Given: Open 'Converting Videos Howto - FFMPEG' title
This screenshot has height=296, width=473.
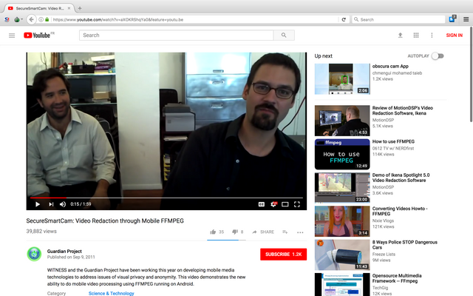Looking at the screenshot, I should click(x=400, y=211).
